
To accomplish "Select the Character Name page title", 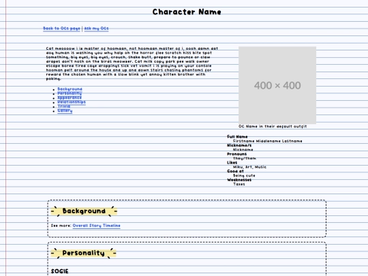I will [187, 12].
